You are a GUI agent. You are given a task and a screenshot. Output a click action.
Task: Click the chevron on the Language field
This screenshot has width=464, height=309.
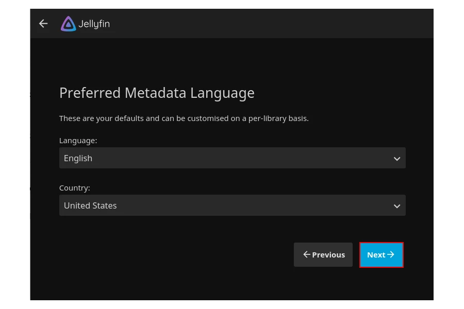tap(396, 159)
